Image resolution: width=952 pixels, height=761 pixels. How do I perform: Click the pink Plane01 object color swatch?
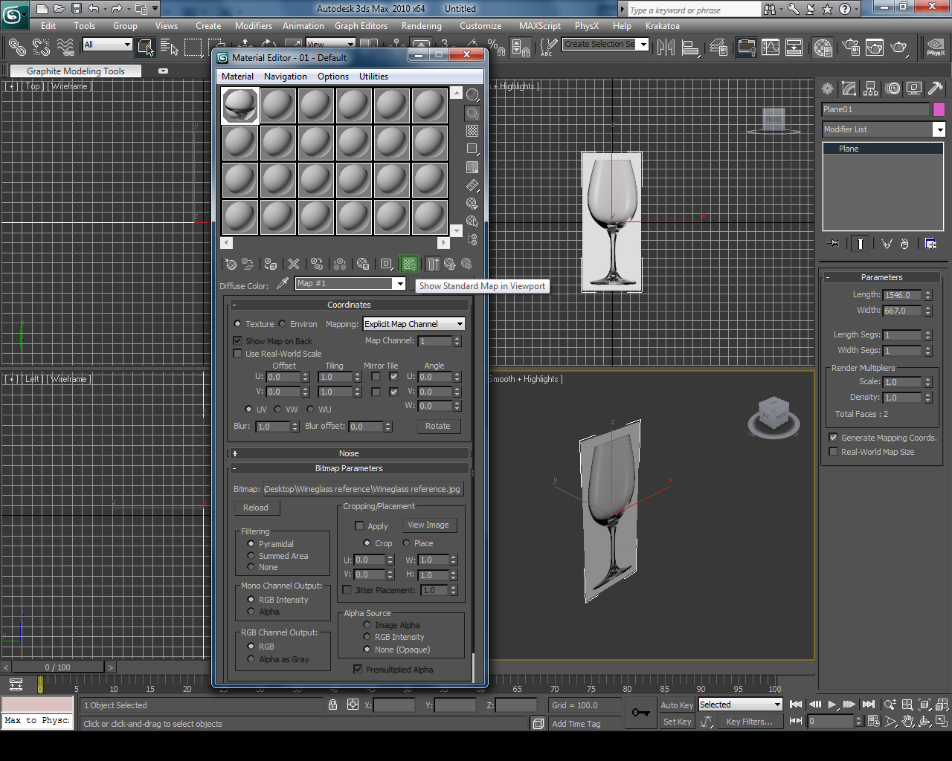939,109
